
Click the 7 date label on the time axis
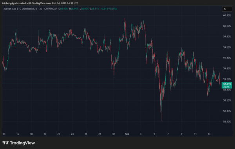pyautogui.click(x=168, y=134)
